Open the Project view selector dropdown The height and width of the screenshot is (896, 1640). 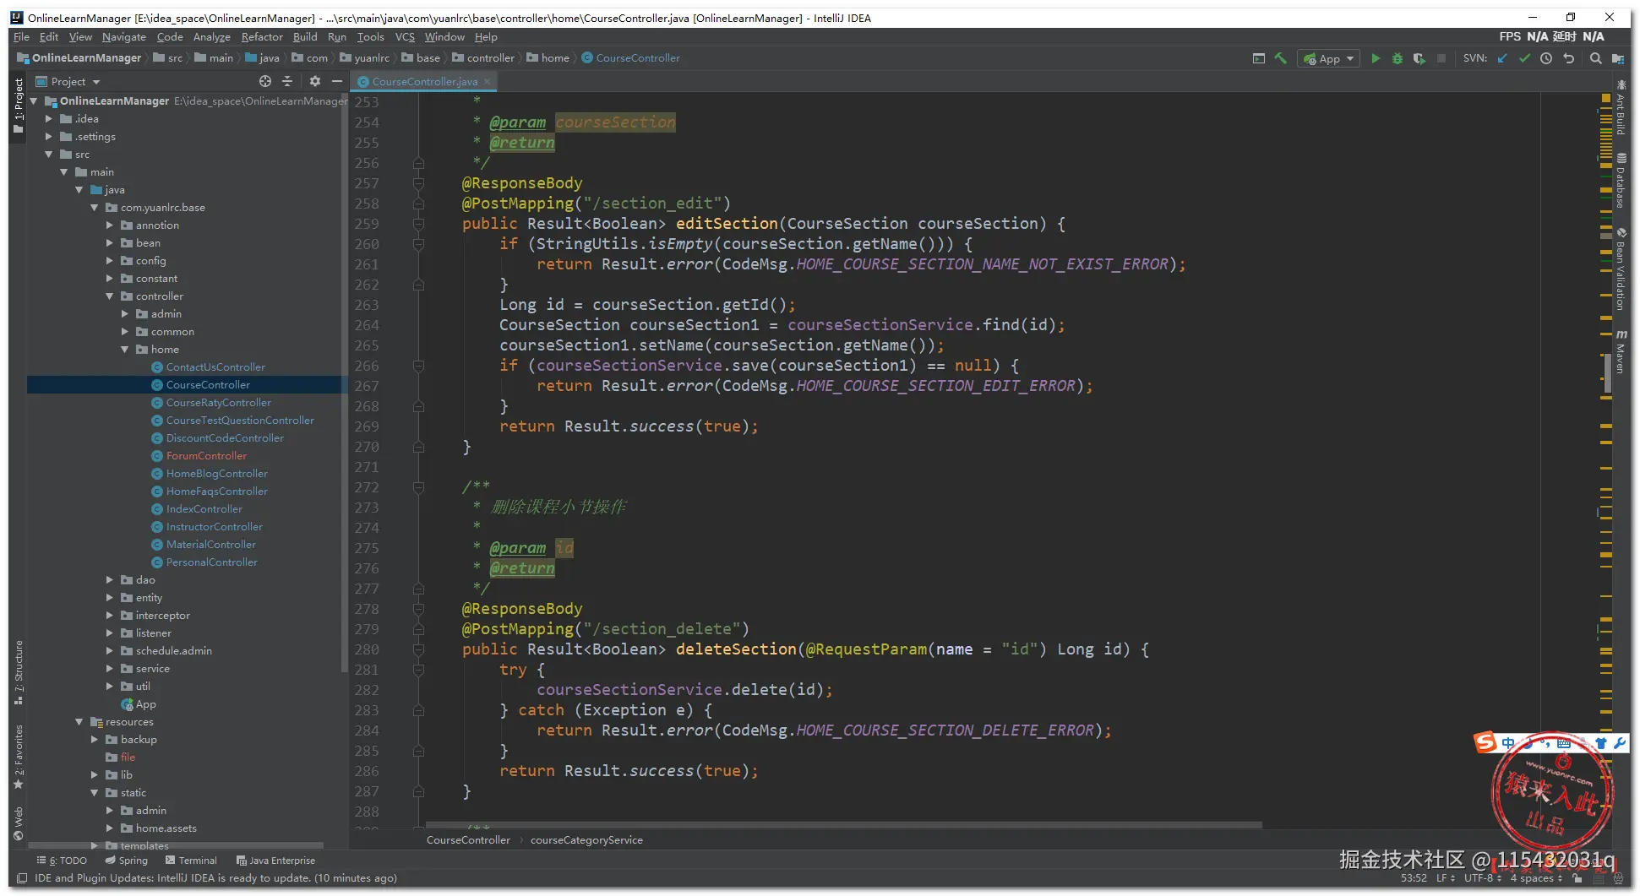tap(68, 81)
